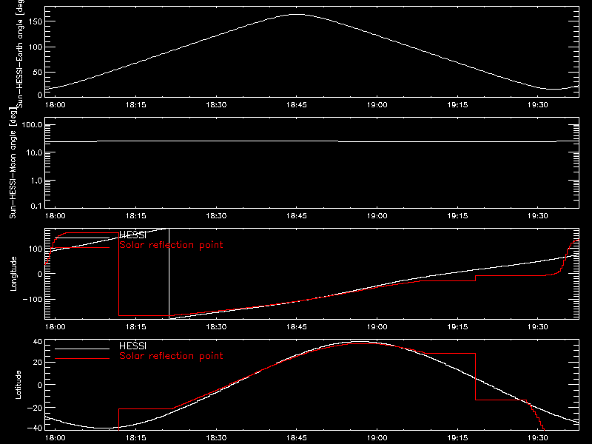
Task: Click the Longitude axis label
Action: [13, 274]
